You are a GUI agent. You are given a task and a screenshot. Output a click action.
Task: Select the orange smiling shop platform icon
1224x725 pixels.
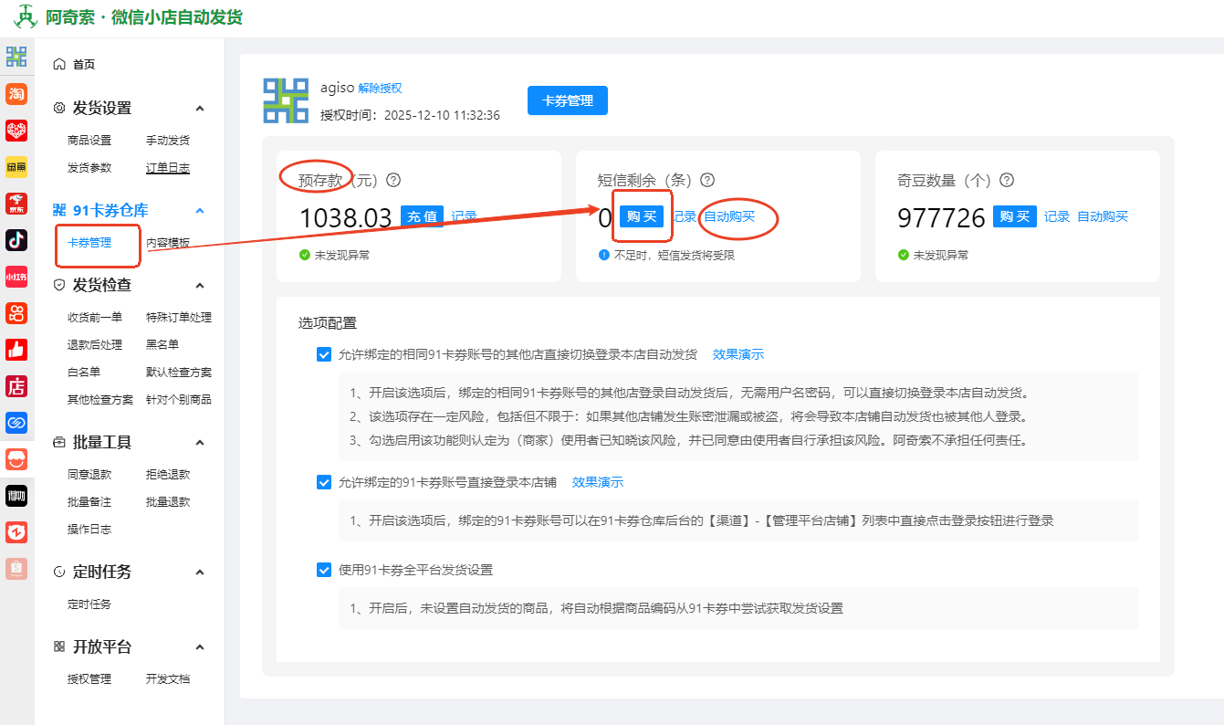[x=16, y=459]
